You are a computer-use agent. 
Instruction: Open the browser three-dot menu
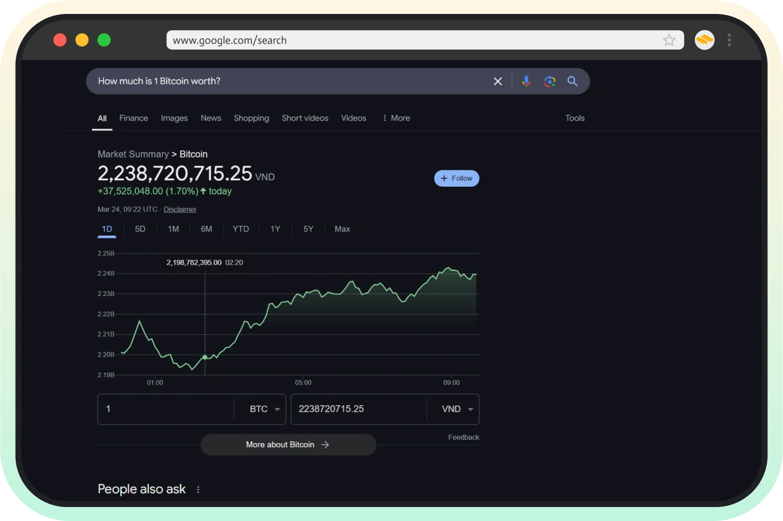pyautogui.click(x=729, y=40)
